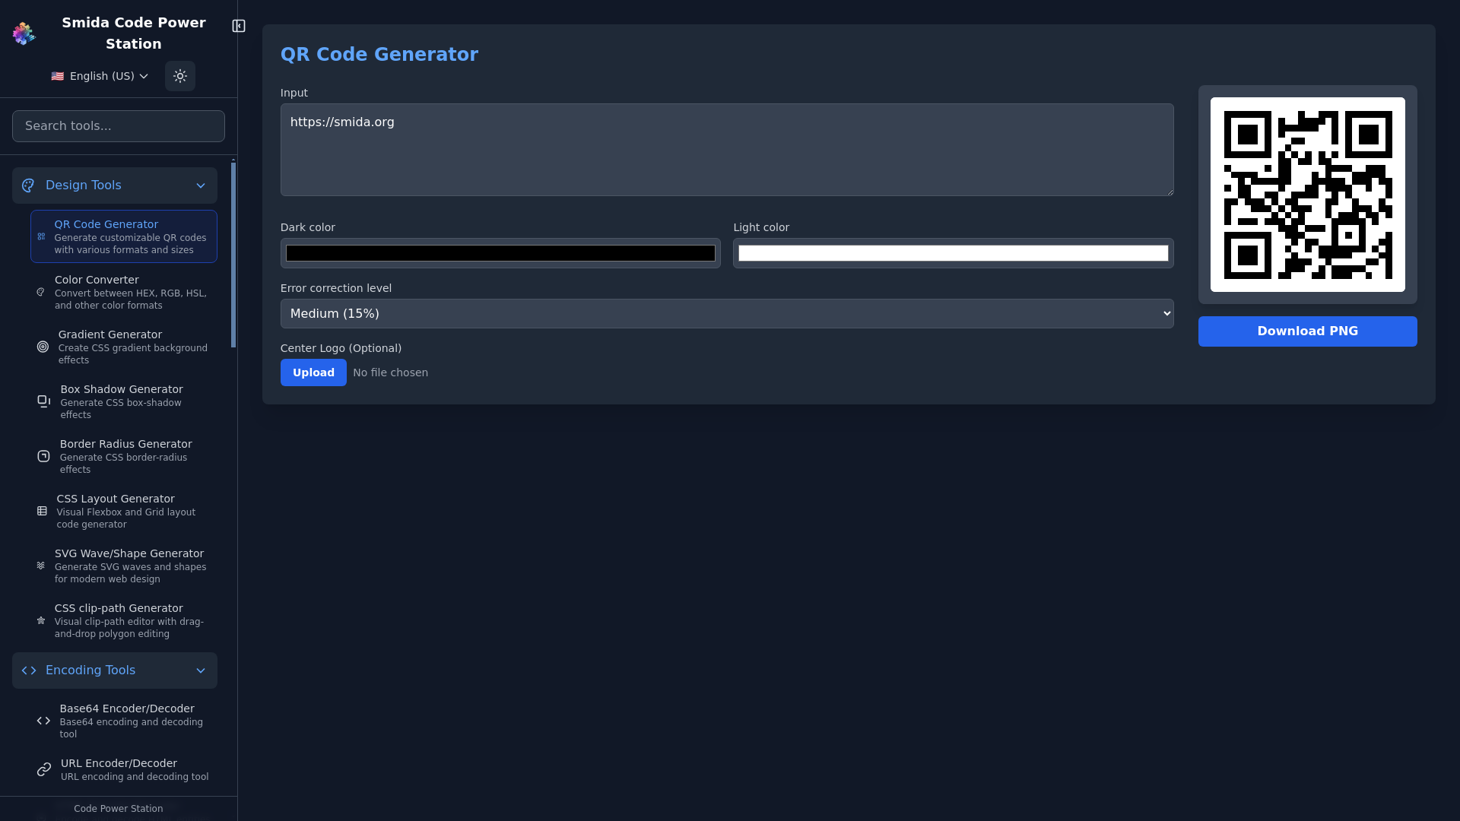The height and width of the screenshot is (821, 1460).
Task: Click the QR Code Generator sidebar icon
Action: (41, 236)
